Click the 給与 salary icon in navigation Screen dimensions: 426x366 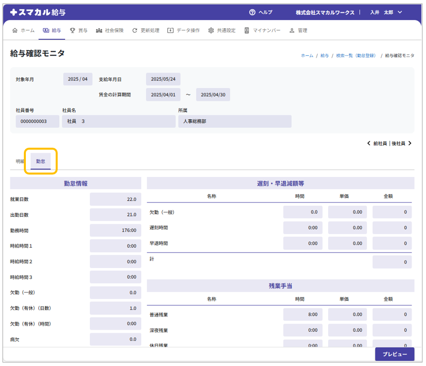[46, 30]
